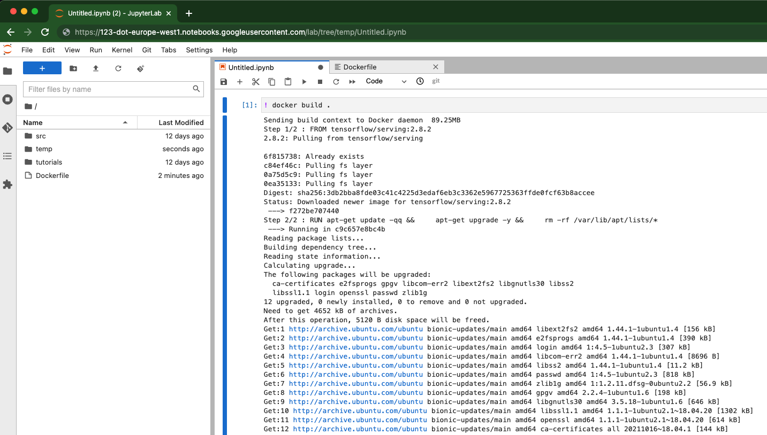Focus the Filter files by name field
The width and height of the screenshot is (767, 435).
(113, 89)
